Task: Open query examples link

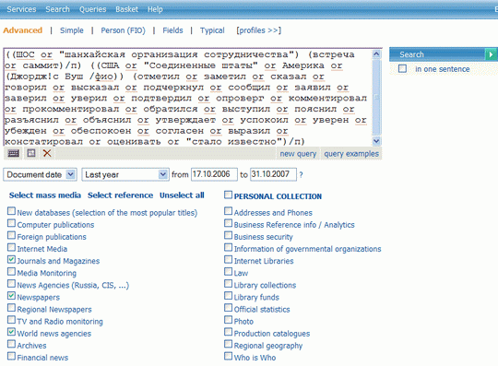Action: click(x=351, y=154)
